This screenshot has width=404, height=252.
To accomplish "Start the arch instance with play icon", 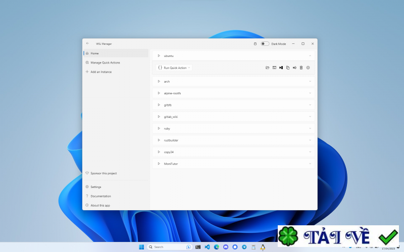I will click(x=159, y=81).
